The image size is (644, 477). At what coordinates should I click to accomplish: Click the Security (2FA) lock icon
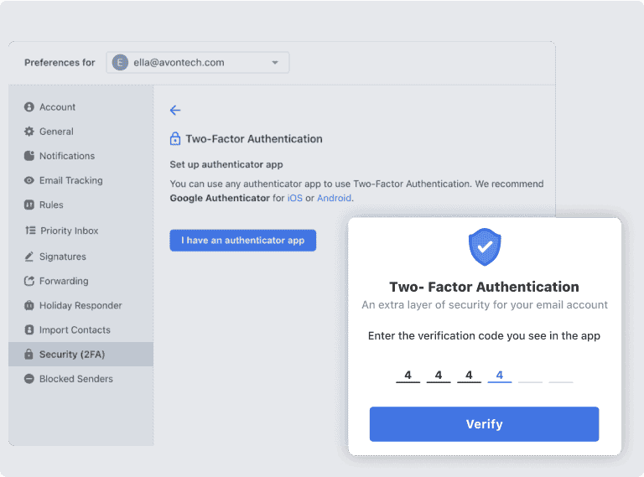[x=29, y=354]
